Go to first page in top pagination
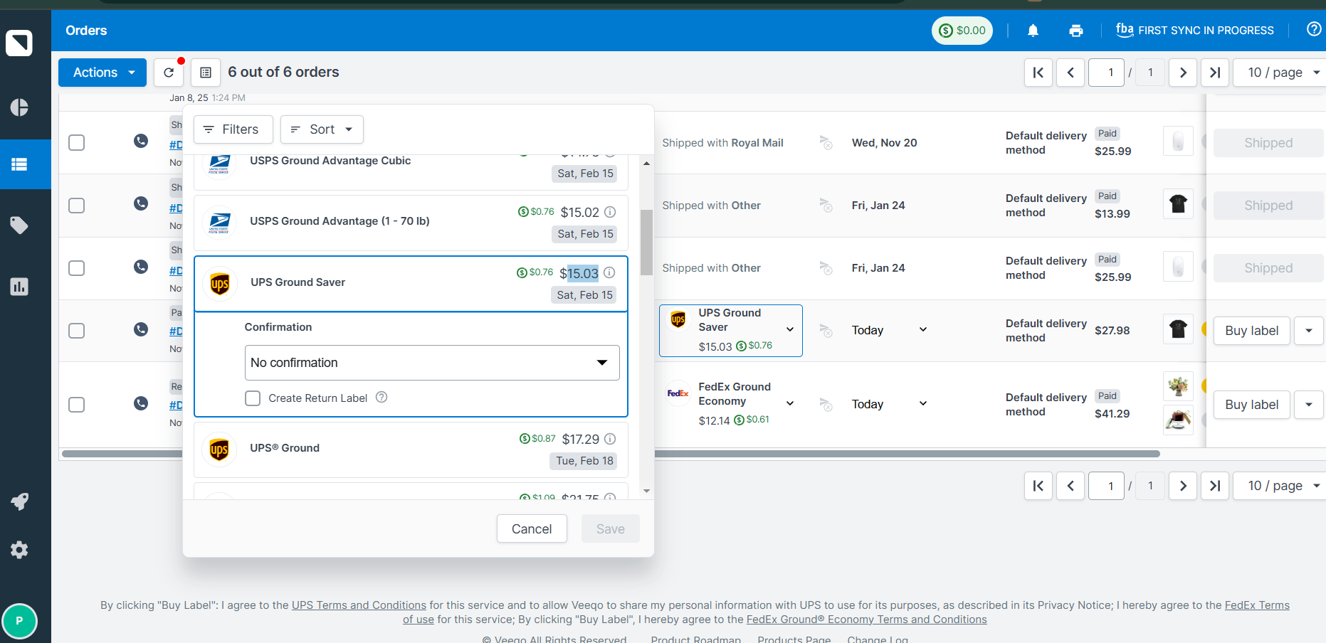This screenshot has height=643, width=1326. click(x=1038, y=73)
